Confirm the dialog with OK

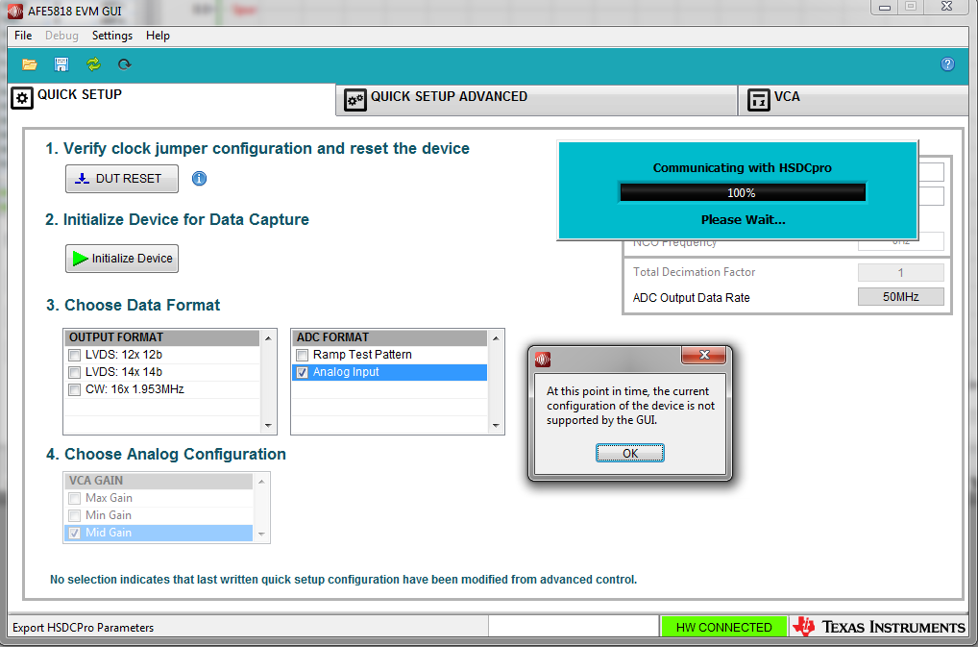(x=630, y=453)
